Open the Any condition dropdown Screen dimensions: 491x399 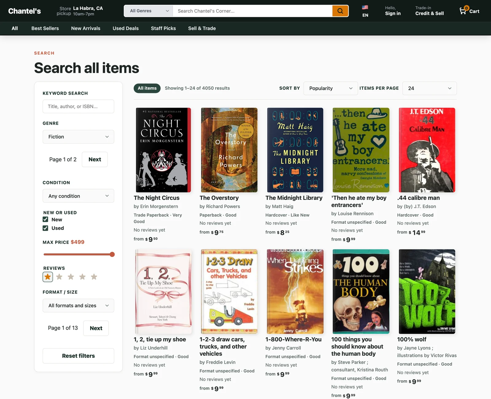tap(78, 196)
